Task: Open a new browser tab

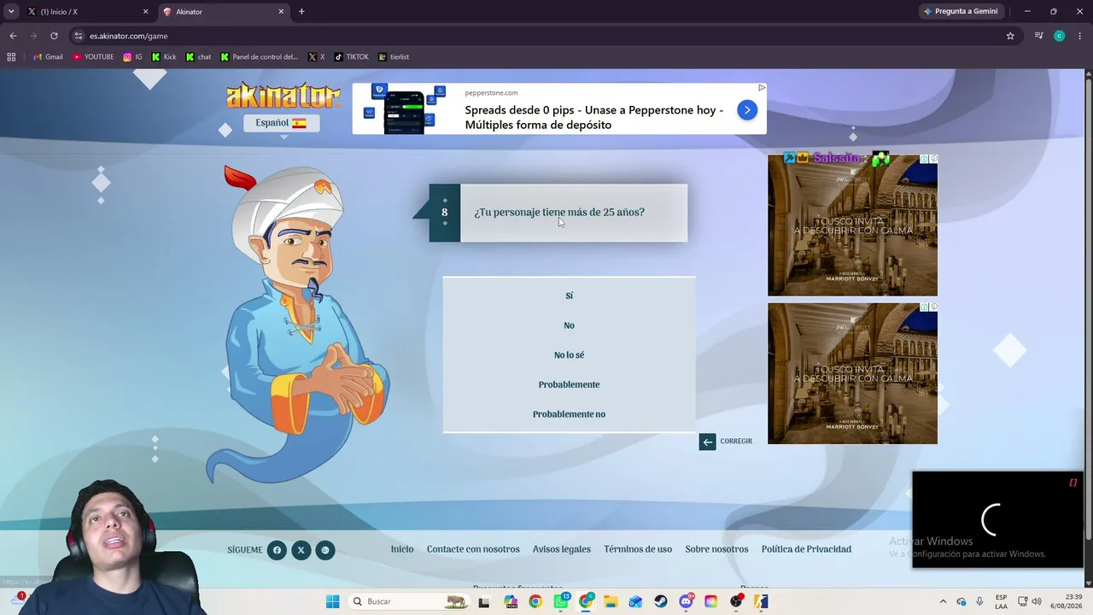Action: (301, 12)
